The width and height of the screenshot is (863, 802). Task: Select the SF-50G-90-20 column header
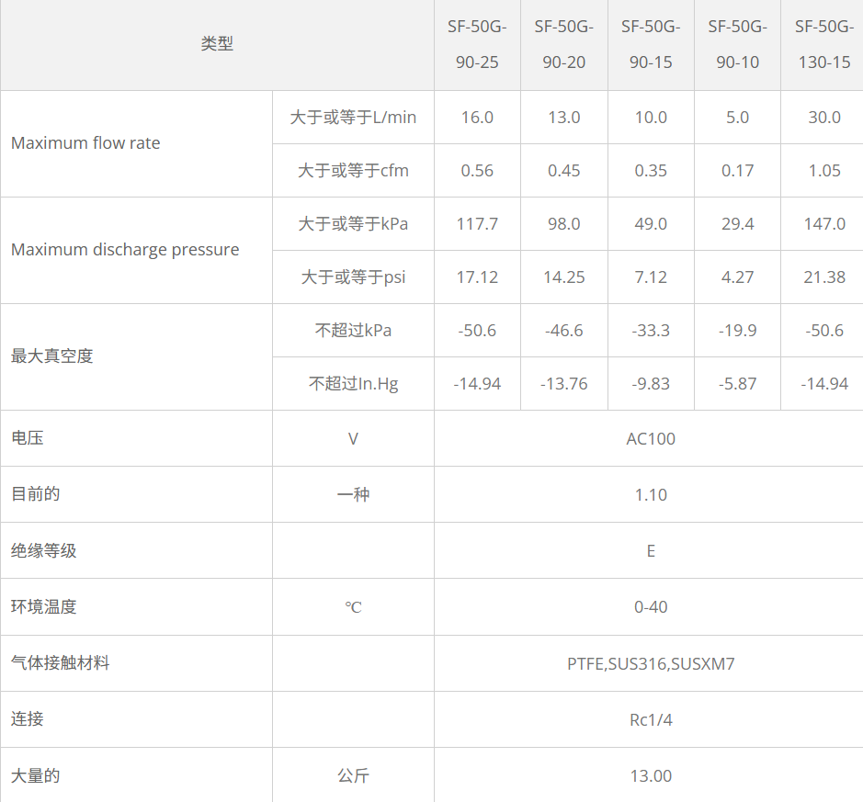(x=563, y=44)
